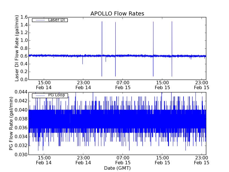This screenshot has height=172, width=229.
Task: Click the blue line sample in PG Loop legend
Action: [x=40, y=95]
